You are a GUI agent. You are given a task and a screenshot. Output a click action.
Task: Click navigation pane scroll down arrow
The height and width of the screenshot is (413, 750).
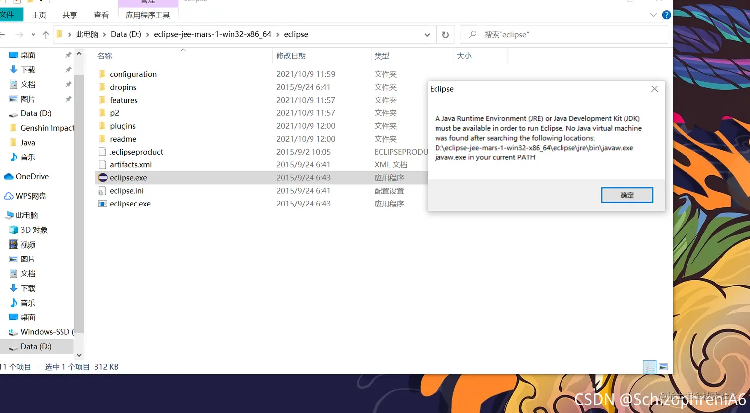pyautogui.click(x=79, y=355)
